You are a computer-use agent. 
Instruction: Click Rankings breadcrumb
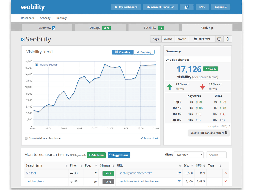(x=62, y=18)
